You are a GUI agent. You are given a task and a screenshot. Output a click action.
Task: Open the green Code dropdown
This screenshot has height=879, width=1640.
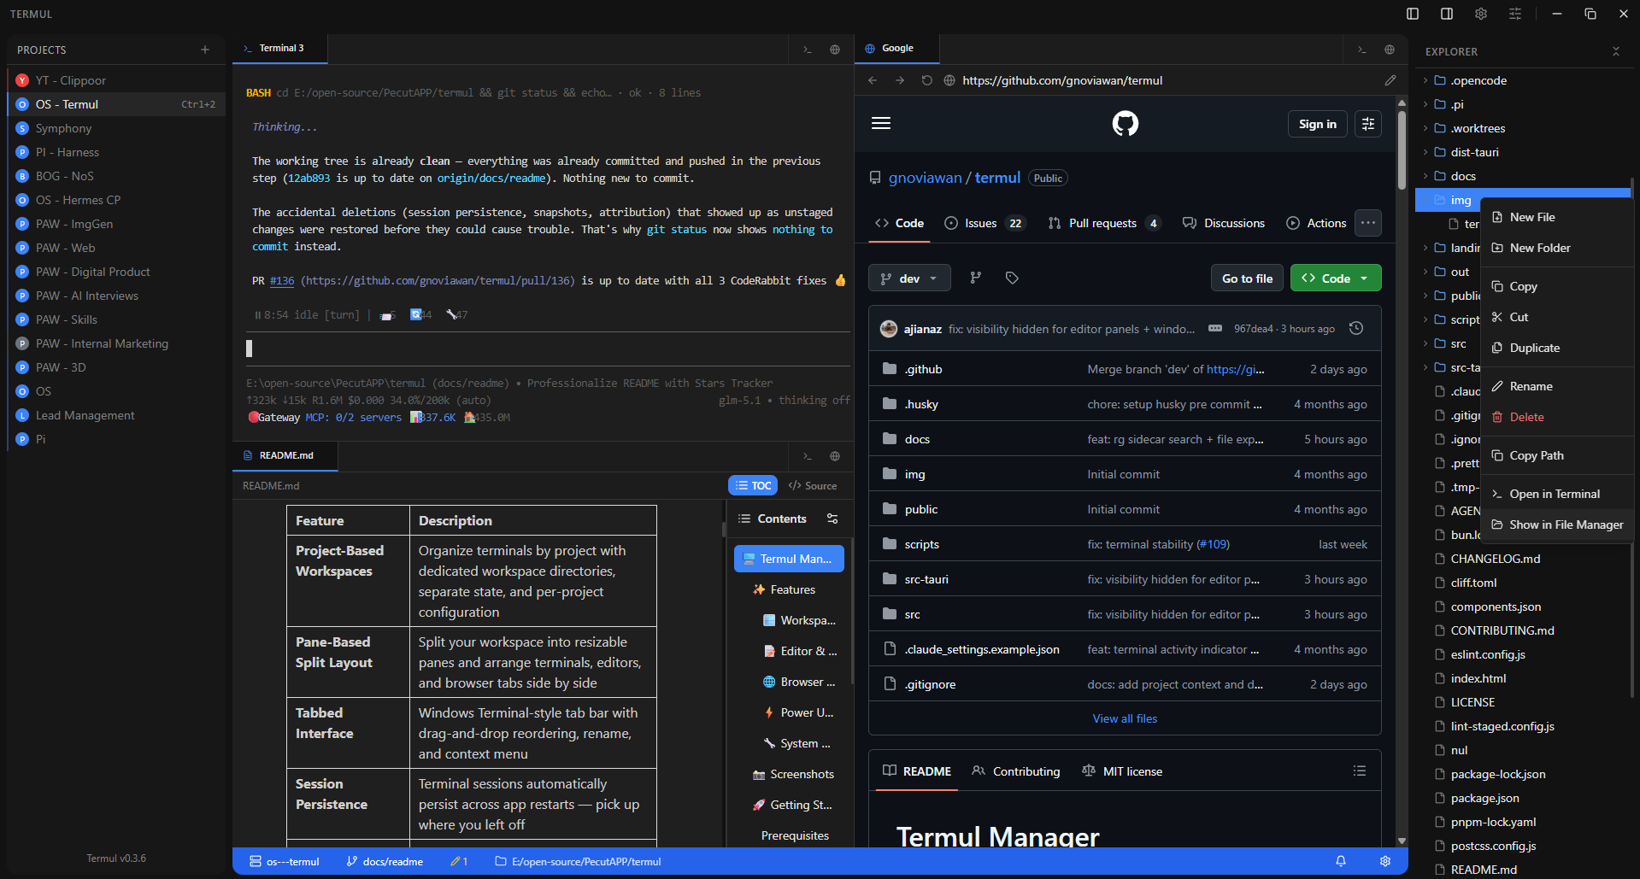[x=1336, y=278]
